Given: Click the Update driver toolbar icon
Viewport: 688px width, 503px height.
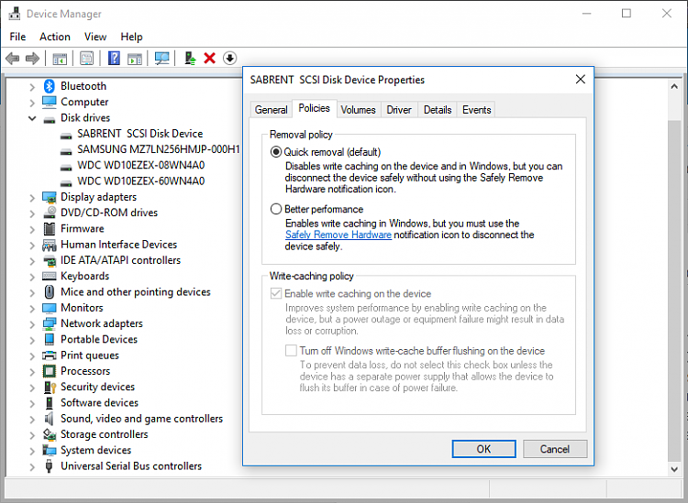Looking at the screenshot, I should 190,59.
